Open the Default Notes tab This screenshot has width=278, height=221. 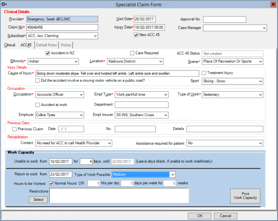[46, 45]
